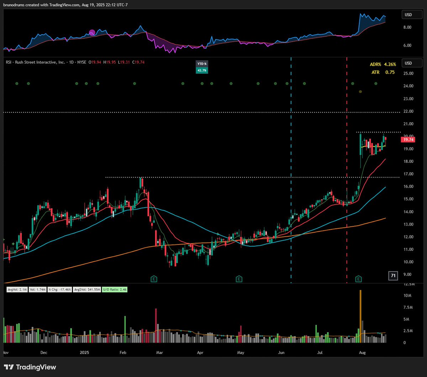Open the YTD % performance badge
Viewport: 427px width, 377px height.
pos(201,64)
